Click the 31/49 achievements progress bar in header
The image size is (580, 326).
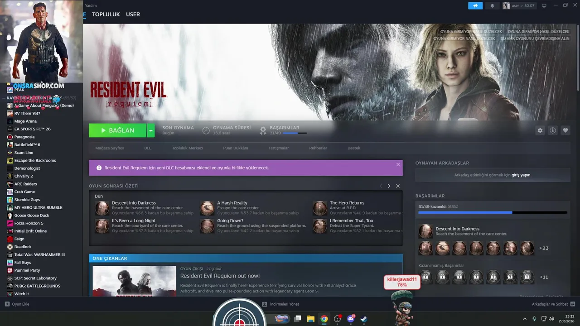point(295,133)
